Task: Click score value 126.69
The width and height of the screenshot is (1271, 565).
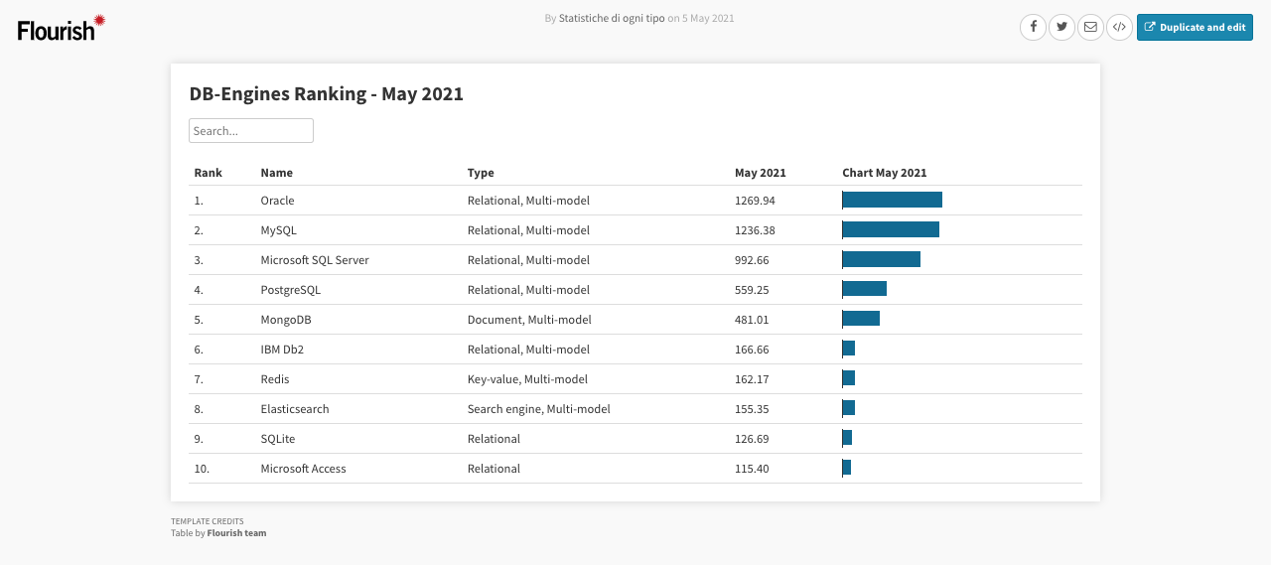Action: (753, 439)
